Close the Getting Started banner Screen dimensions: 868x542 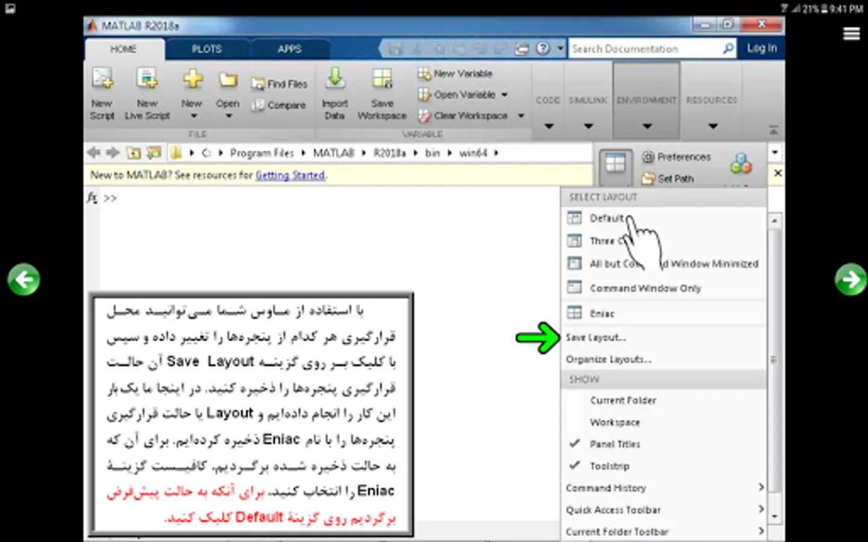tap(778, 173)
